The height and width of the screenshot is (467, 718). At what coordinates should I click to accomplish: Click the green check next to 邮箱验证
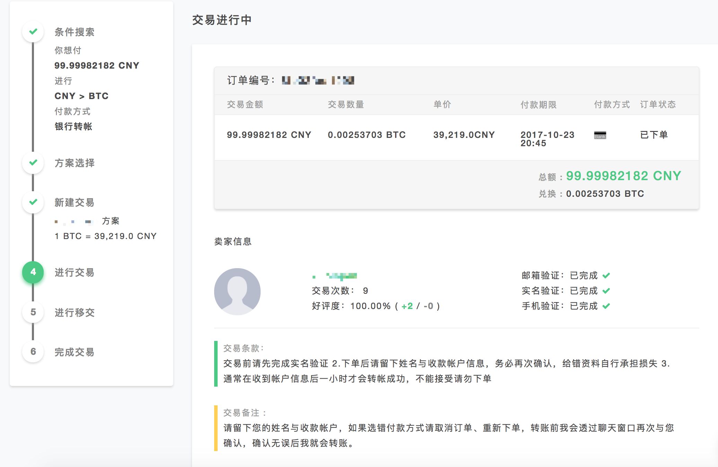pos(606,276)
